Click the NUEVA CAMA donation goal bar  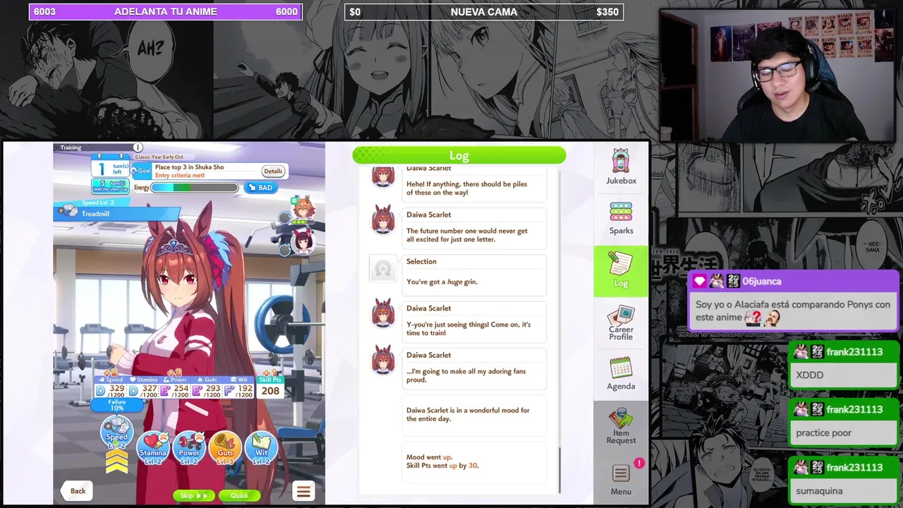coord(484,12)
